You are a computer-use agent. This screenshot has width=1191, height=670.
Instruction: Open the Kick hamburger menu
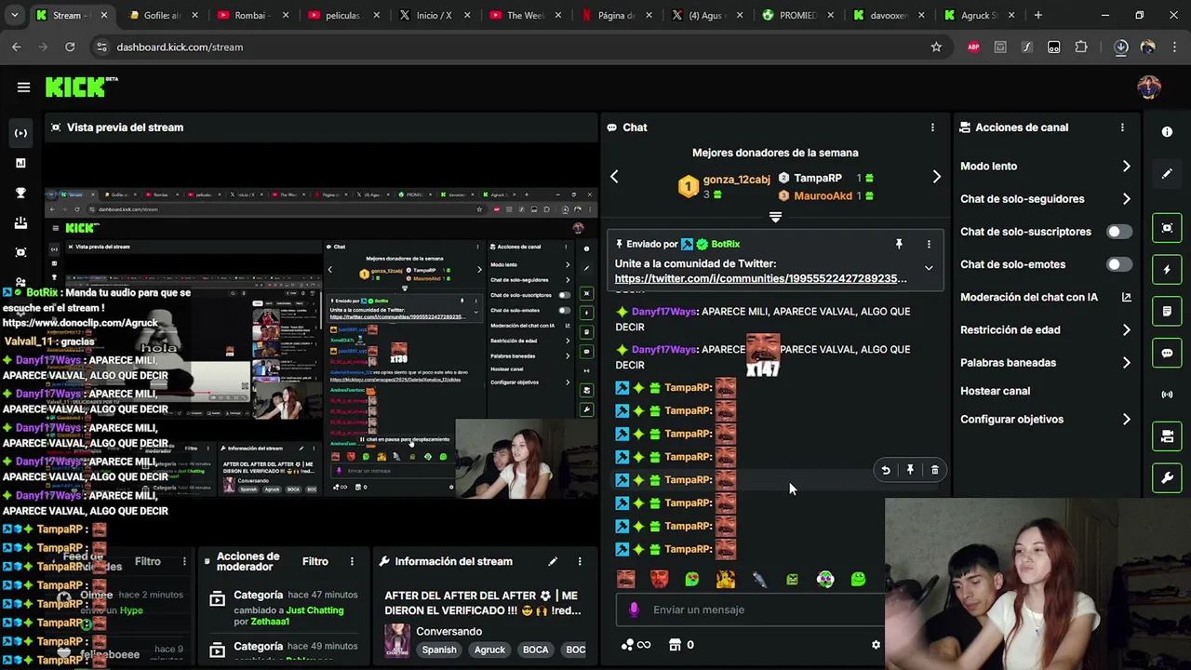[x=23, y=87]
